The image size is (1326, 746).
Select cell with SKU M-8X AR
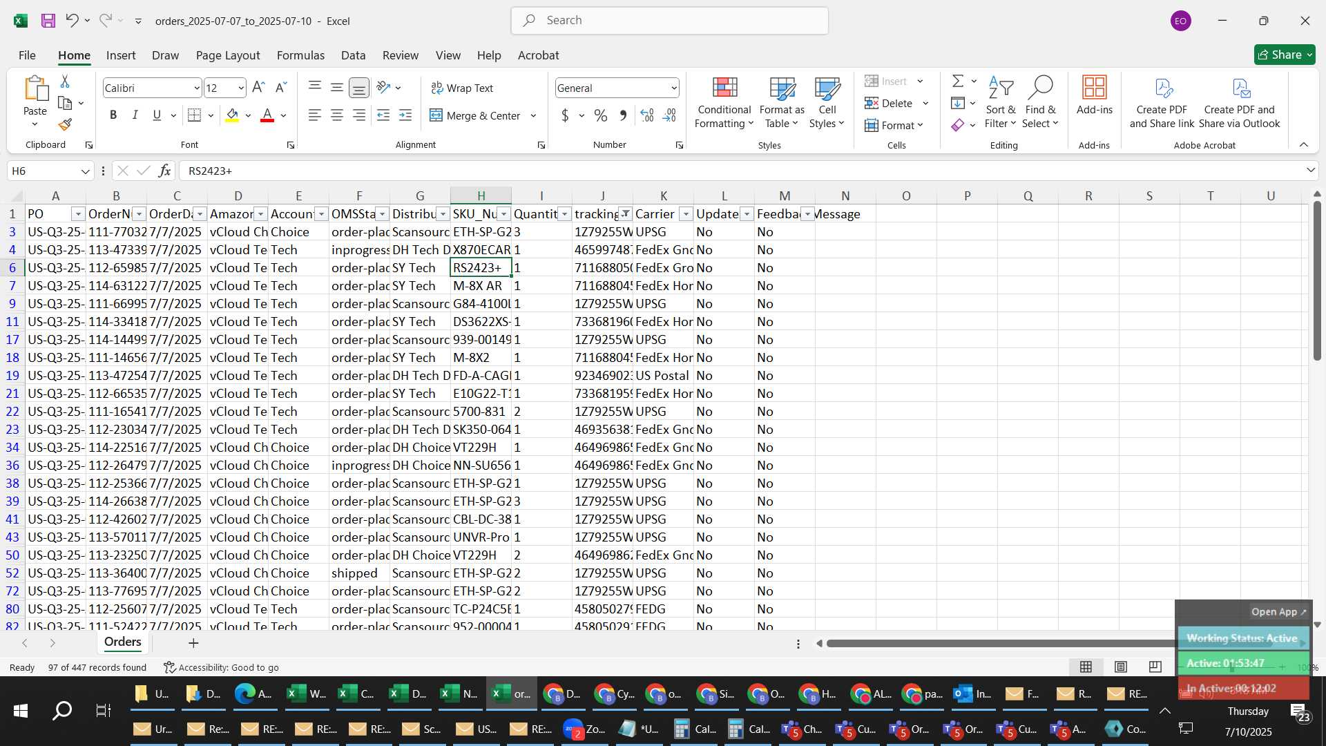coord(481,286)
